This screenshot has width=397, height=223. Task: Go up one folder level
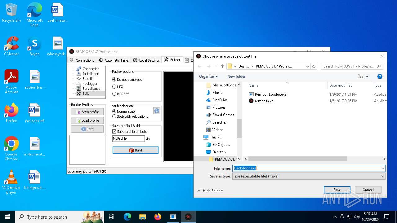[x=222, y=66]
